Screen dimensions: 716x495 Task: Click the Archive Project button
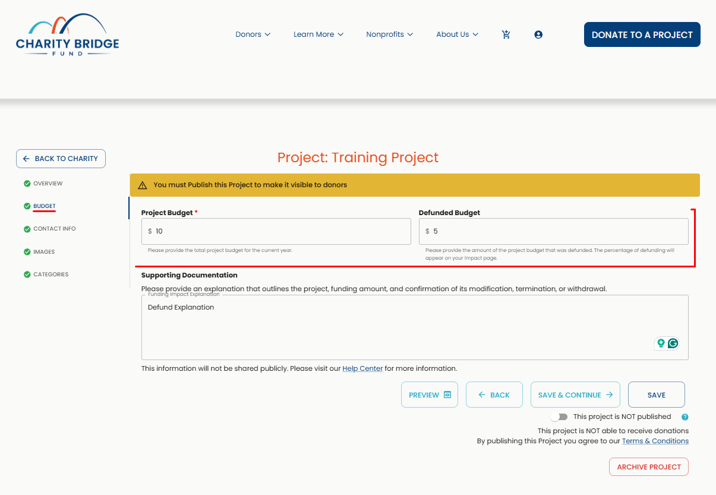649,467
